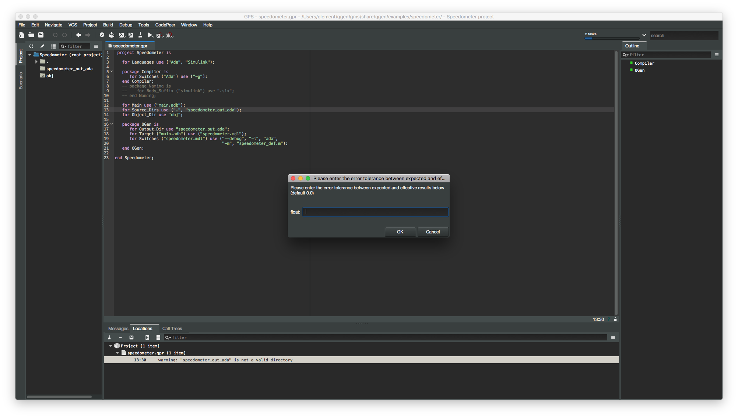738x418 pixels.
Task: Click the run main play icon
Action: click(x=150, y=35)
